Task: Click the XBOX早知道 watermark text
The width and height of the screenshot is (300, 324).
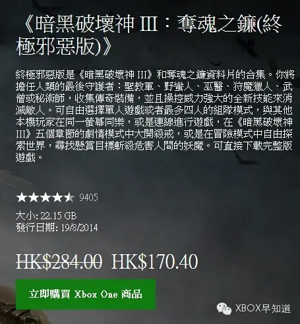Action: (x=263, y=308)
